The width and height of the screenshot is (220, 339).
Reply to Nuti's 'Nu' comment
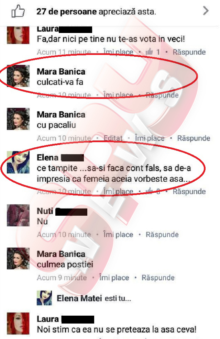(162, 235)
